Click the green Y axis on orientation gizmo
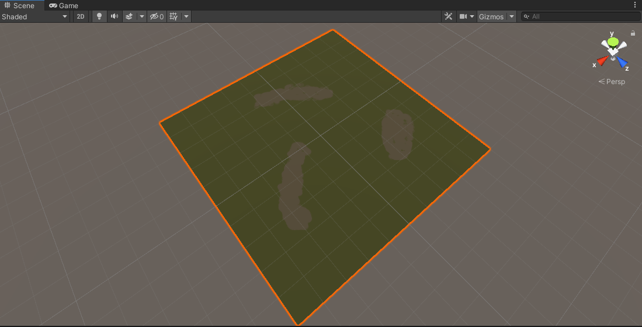The width and height of the screenshot is (642, 327). point(613,41)
